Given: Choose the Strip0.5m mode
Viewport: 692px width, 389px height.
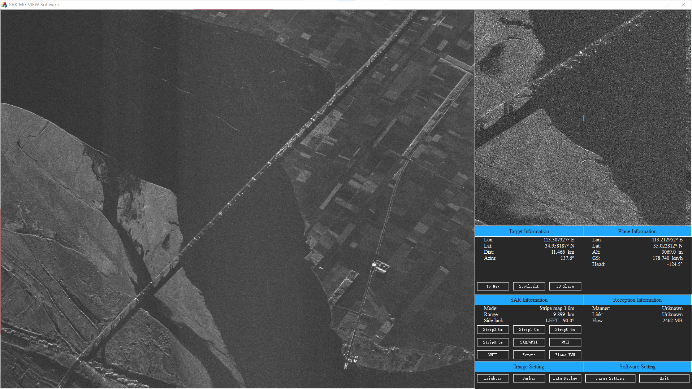Looking at the screenshot, I should click(x=565, y=329).
